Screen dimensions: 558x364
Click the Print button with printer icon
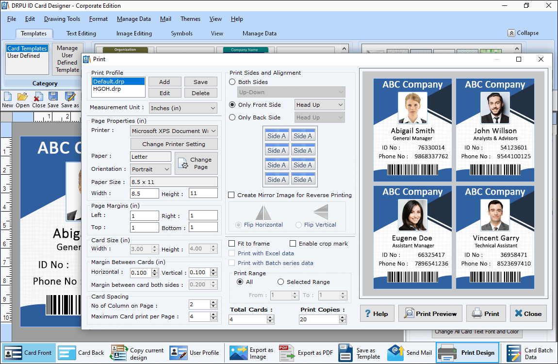pos(486,314)
